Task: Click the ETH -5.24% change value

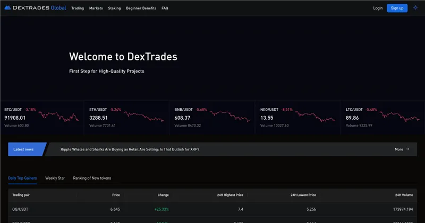Action: [115, 110]
